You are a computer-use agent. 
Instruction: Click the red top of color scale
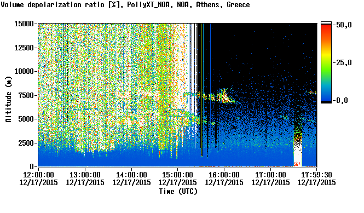tap(326, 27)
